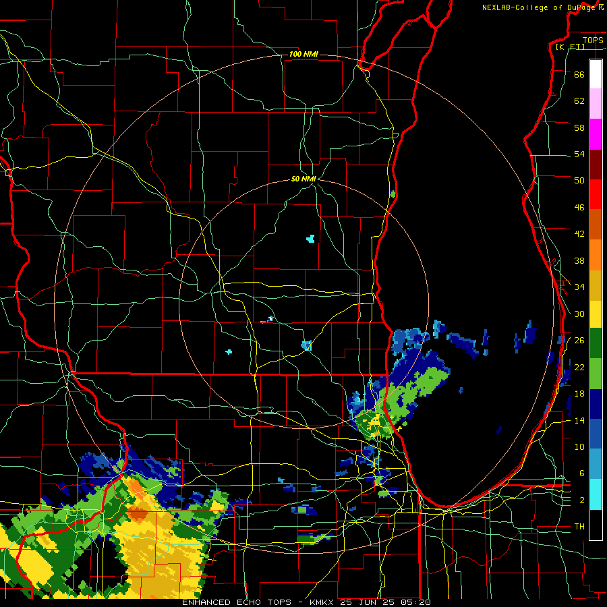Click the 18 legend value
Viewport: 607px width, 607px height.
(x=579, y=394)
